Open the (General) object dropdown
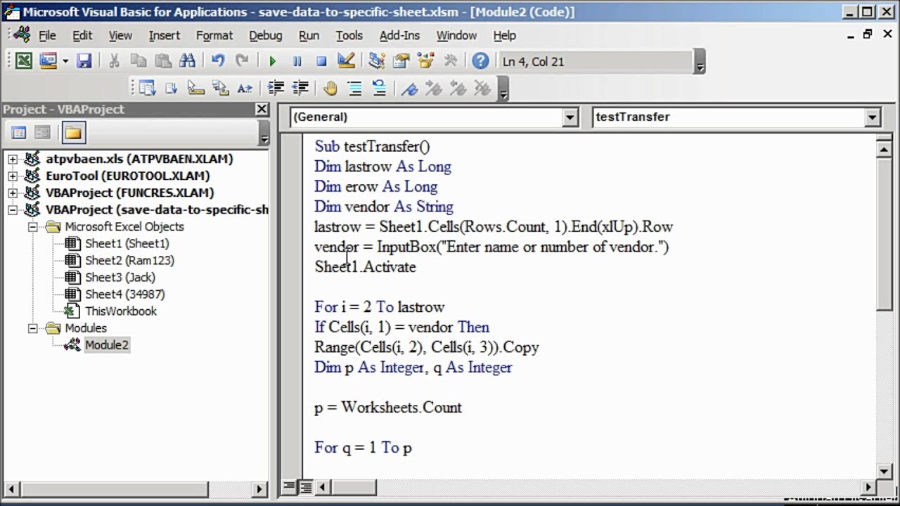 (570, 117)
